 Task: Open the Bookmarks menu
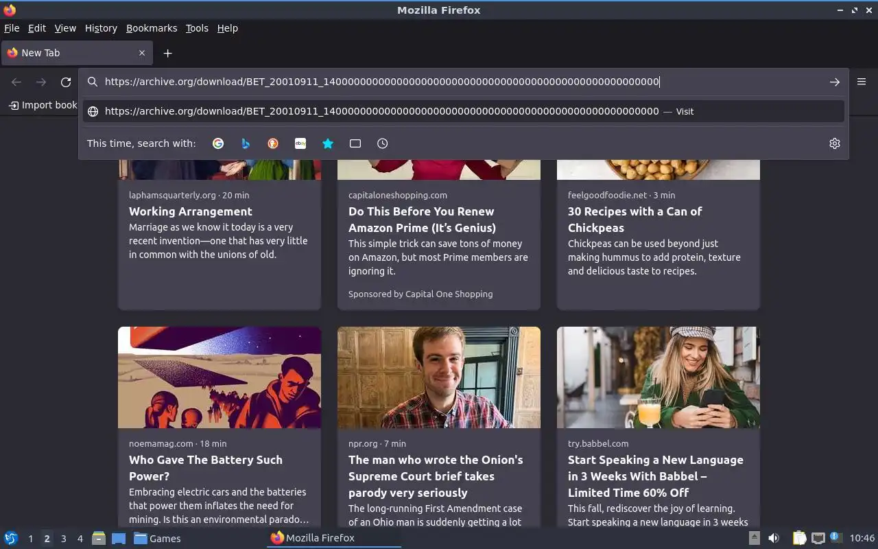coord(152,28)
